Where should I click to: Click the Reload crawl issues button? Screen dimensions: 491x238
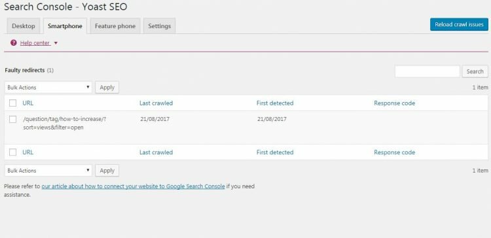(459, 24)
